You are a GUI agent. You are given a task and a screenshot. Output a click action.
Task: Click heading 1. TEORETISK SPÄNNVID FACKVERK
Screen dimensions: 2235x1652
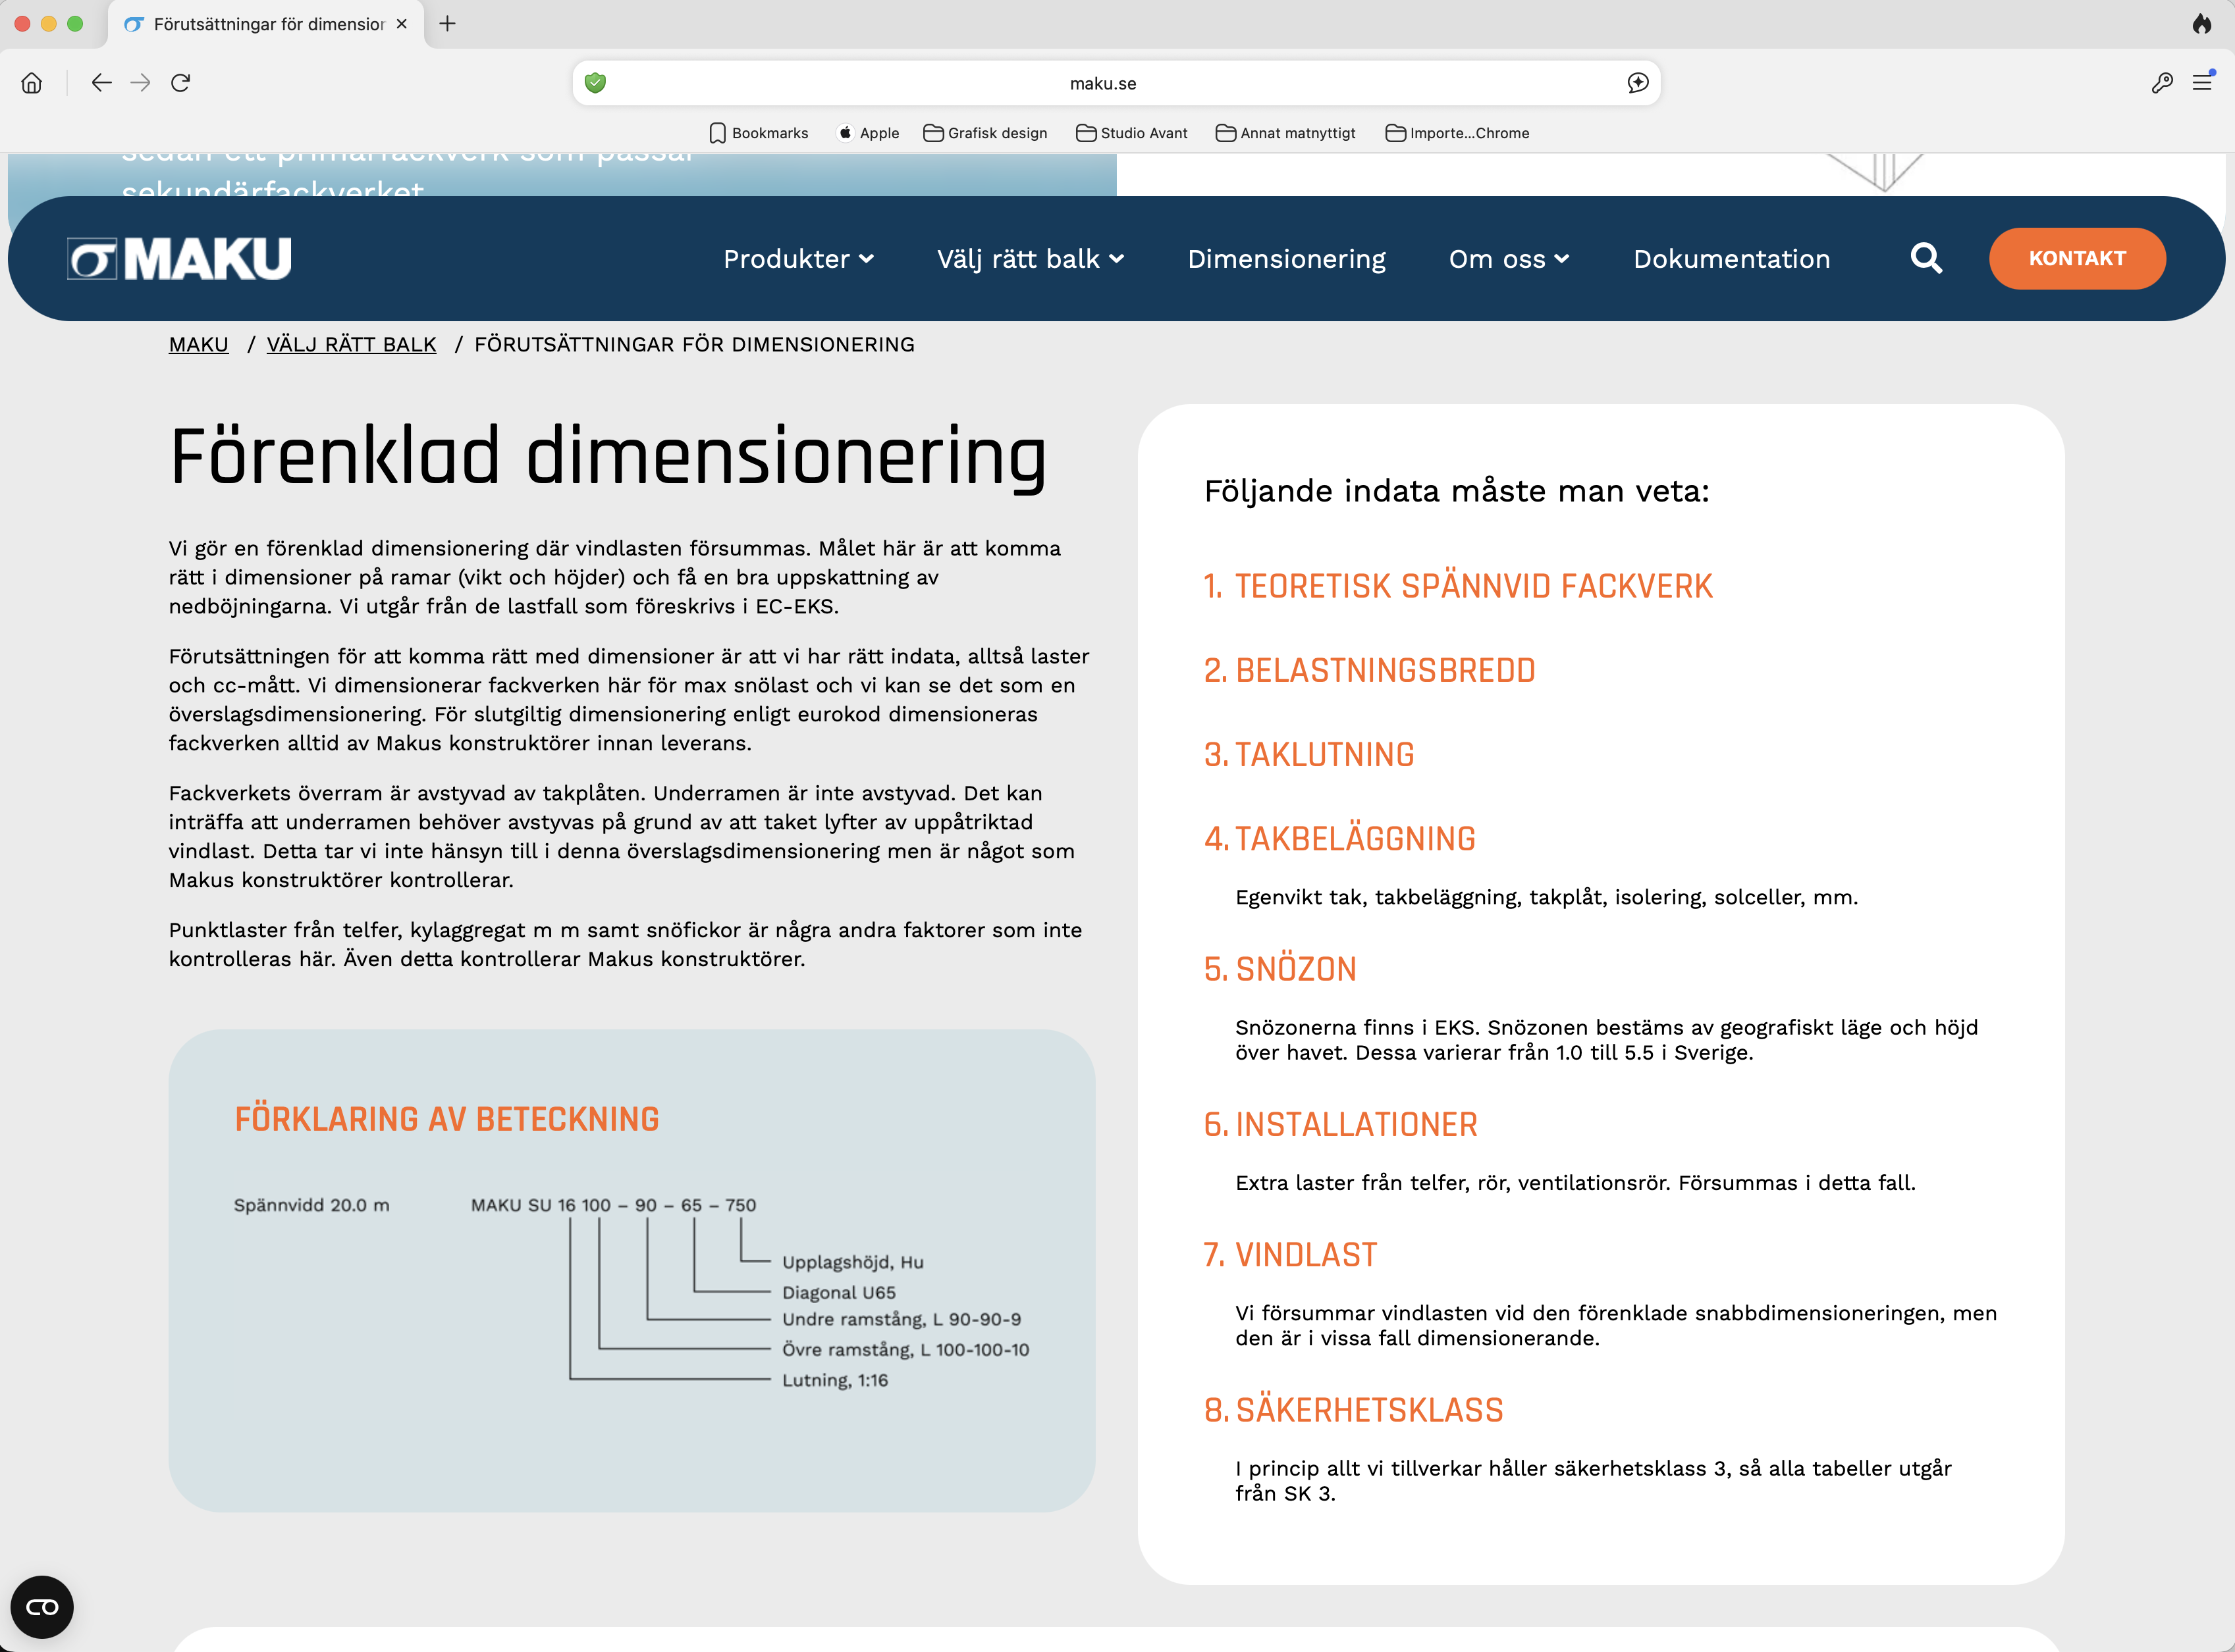pos(1458,586)
